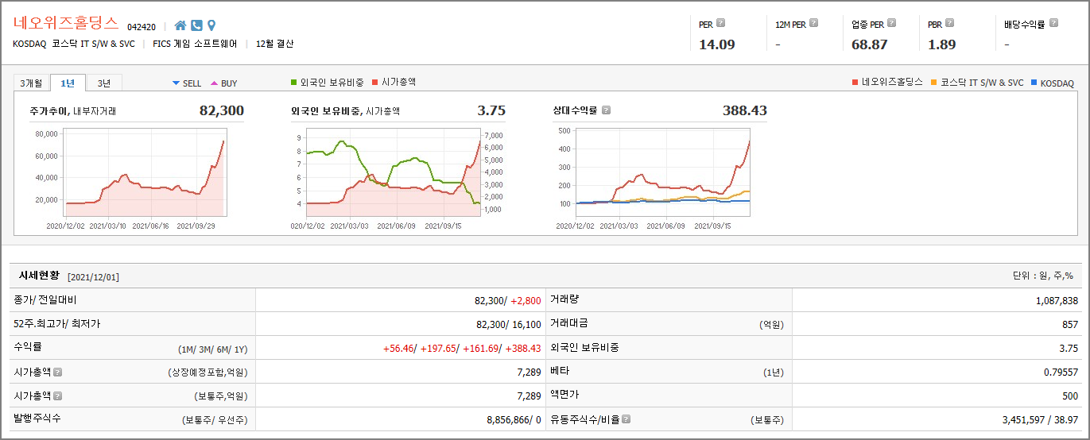Click 거래대금 value 857

(x=1070, y=324)
